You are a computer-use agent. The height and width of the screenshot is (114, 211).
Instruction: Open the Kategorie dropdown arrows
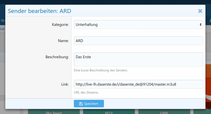tap(200, 25)
